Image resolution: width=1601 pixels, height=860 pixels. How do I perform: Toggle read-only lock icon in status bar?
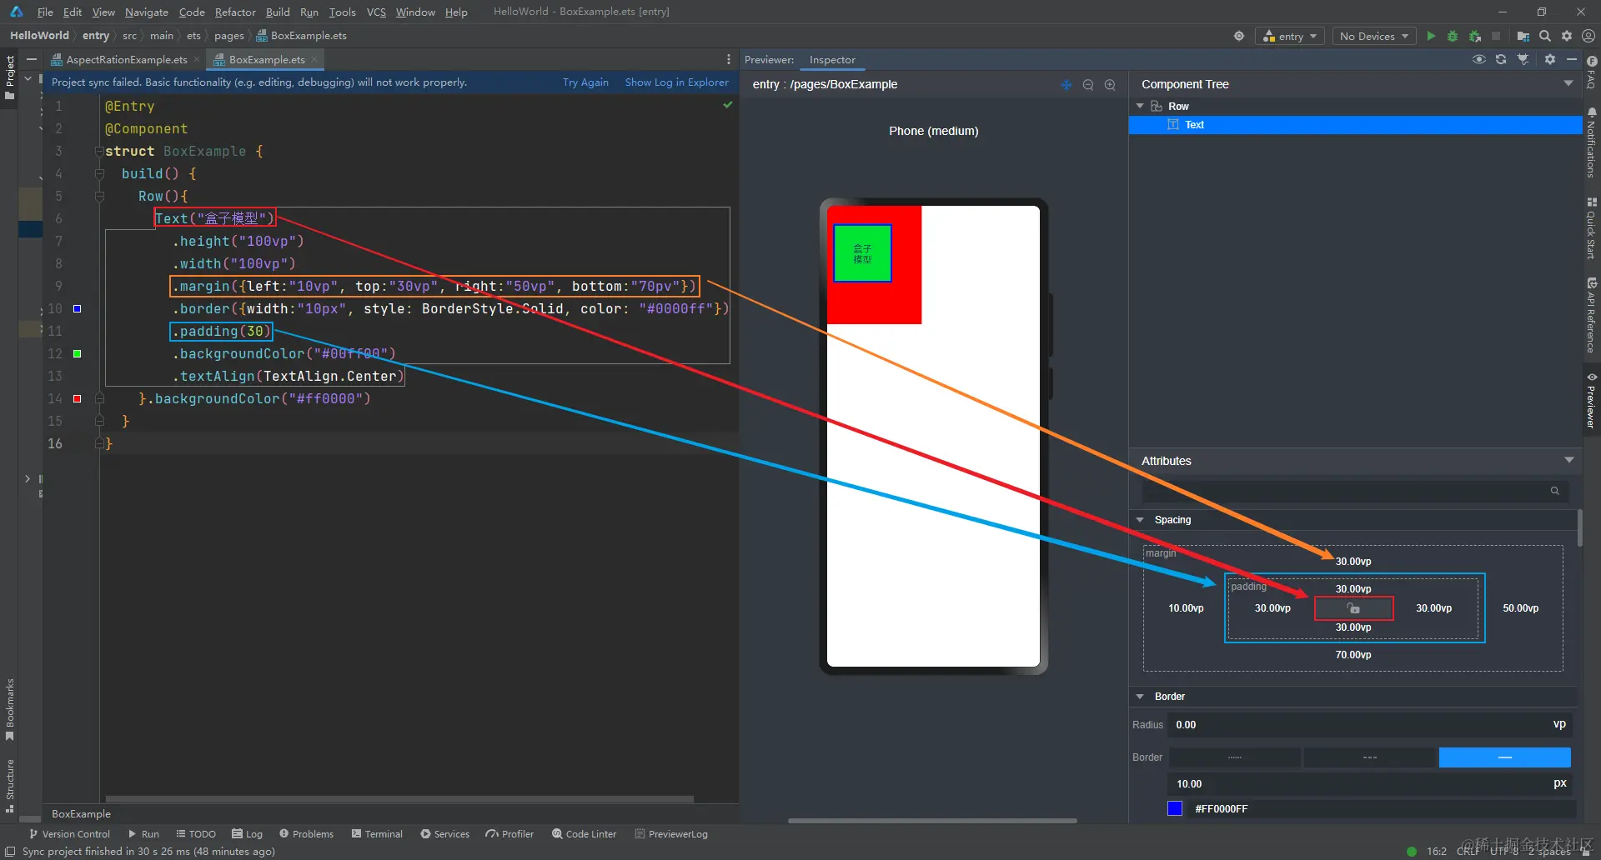[x=1585, y=852]
